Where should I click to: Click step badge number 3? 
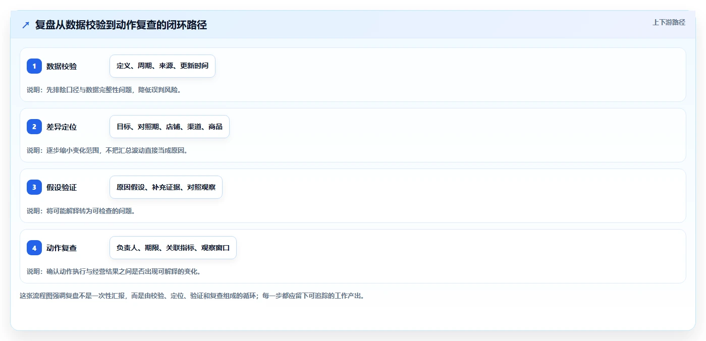tap(34, 187)
